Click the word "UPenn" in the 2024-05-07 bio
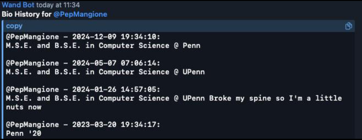 tap(194, 72)
